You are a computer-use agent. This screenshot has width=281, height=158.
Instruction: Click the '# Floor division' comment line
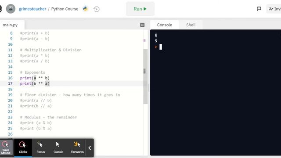[70, 95]
